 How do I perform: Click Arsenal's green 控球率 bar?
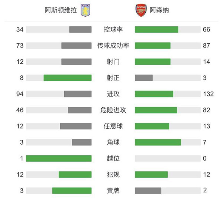click(x=156, y=30)
